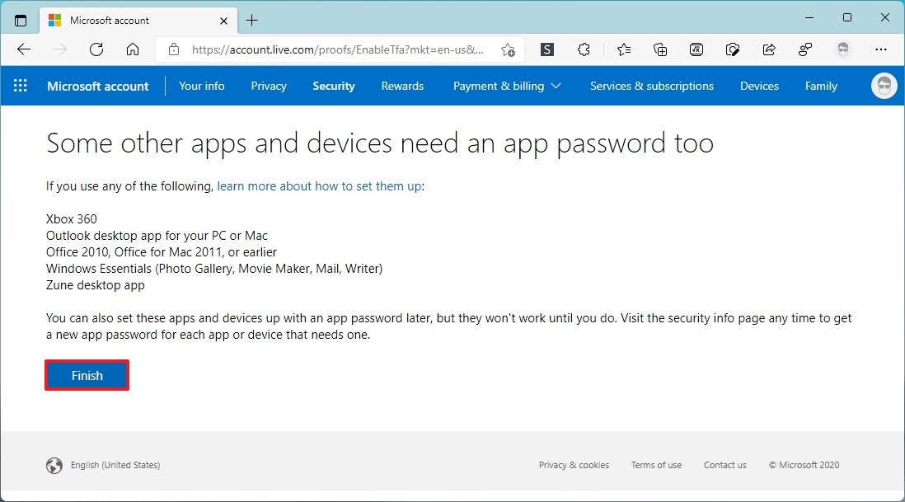Screen dimensions: 905x502
Task: Open the Collections panel in Edge
Action: point(659,49)
